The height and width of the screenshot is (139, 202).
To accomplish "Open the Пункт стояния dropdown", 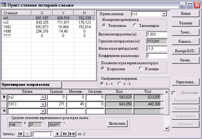I will click(x=164, y=14).
